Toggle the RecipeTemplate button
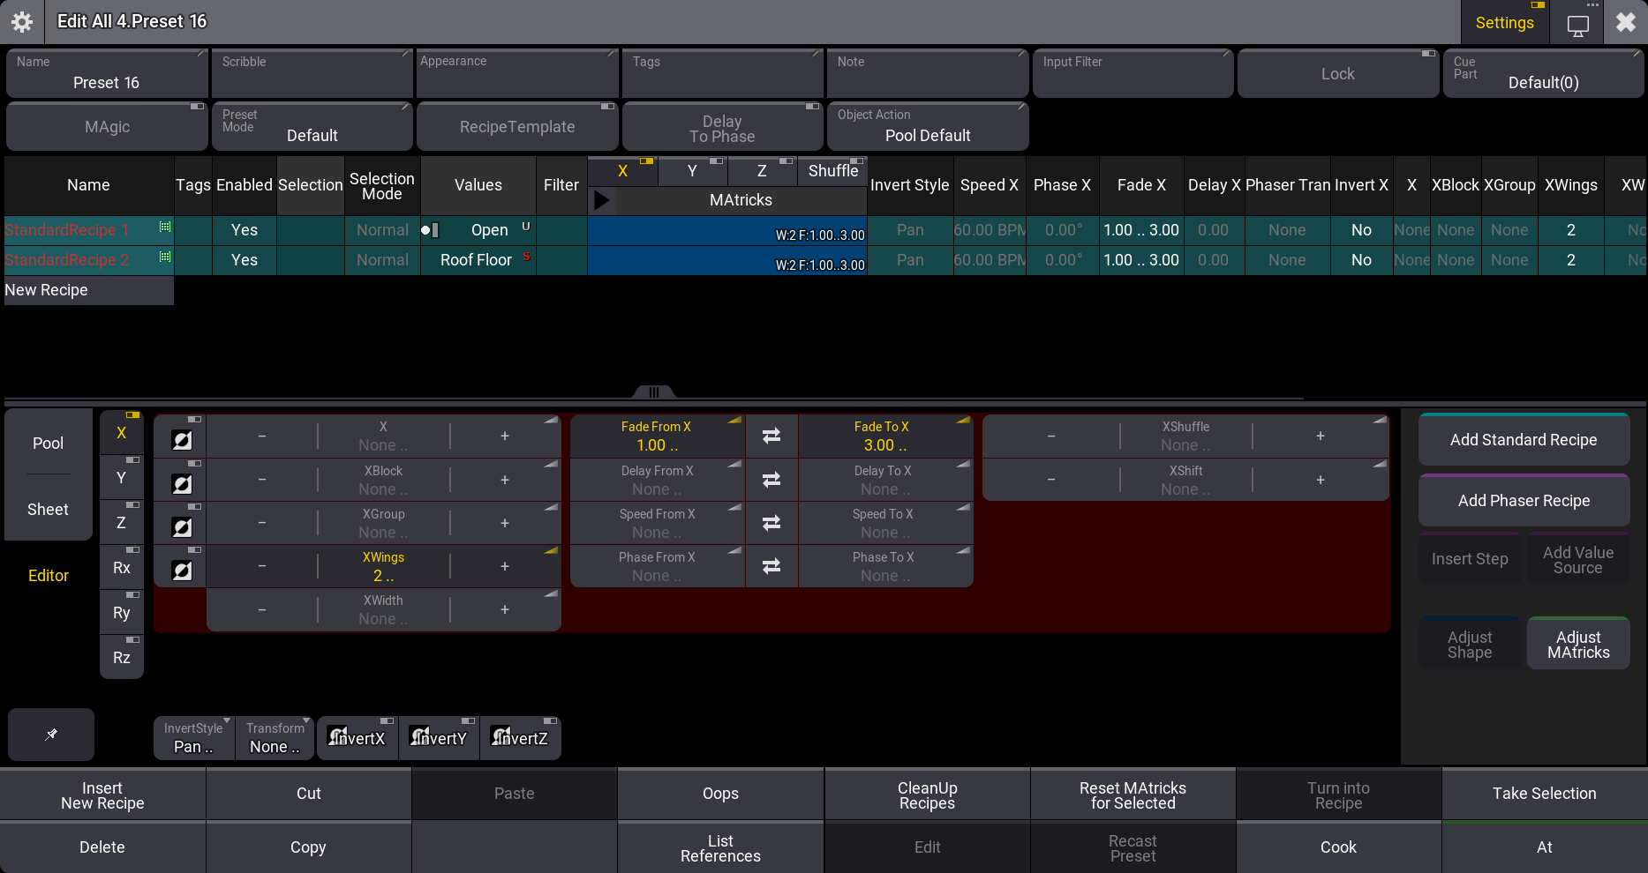This screenshot has width=1648, height=873. tap(517, 127)
